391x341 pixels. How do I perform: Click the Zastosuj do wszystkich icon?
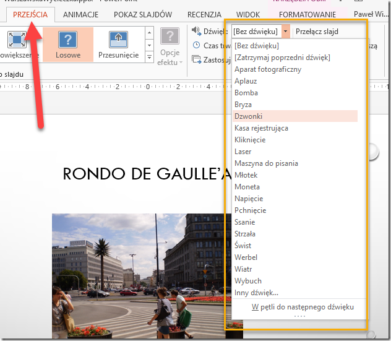coord(197,59)
